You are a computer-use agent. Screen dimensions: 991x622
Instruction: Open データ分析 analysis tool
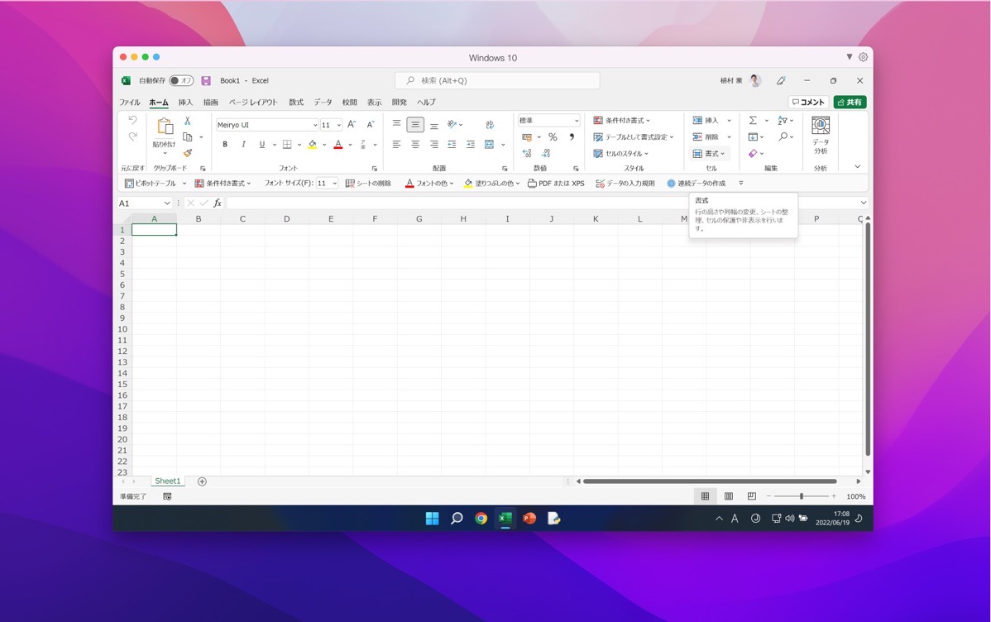pyautogui.click(x=821, y=135)
